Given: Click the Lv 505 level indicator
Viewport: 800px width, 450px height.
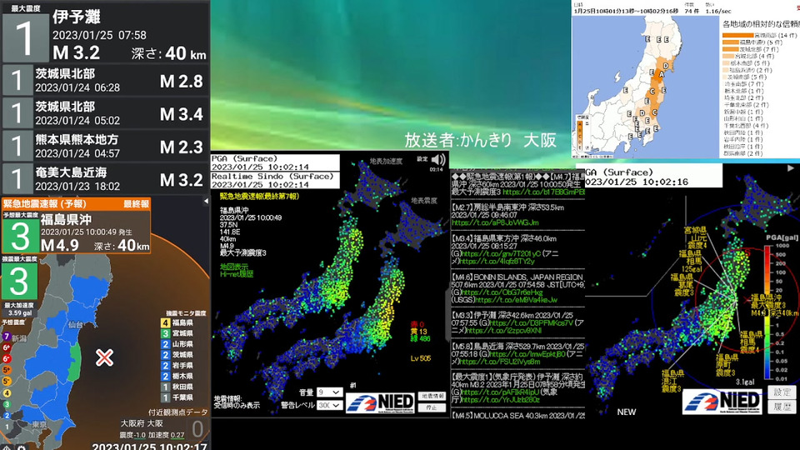Looking at the screenshot, I should 420,358.
